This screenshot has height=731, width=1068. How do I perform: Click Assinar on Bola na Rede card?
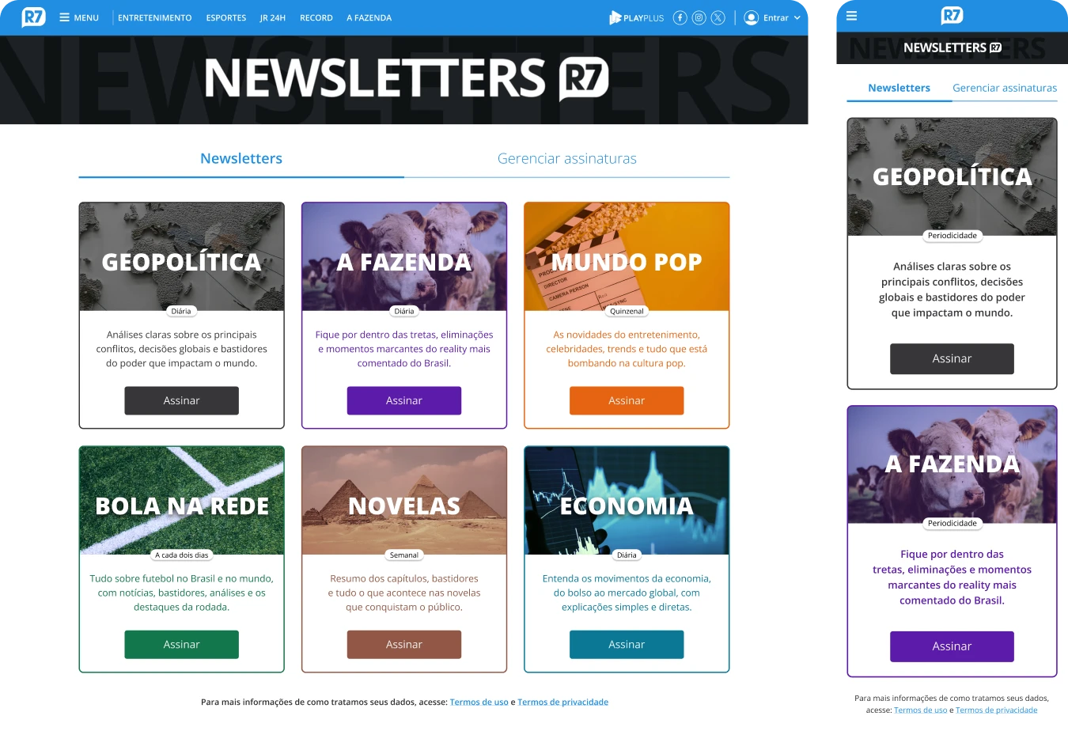tap(181, 644)
